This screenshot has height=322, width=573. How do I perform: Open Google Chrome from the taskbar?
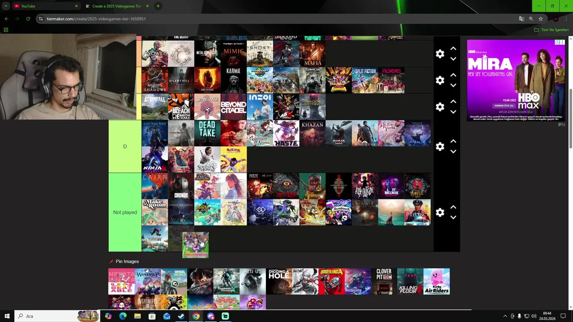[196, 316]
